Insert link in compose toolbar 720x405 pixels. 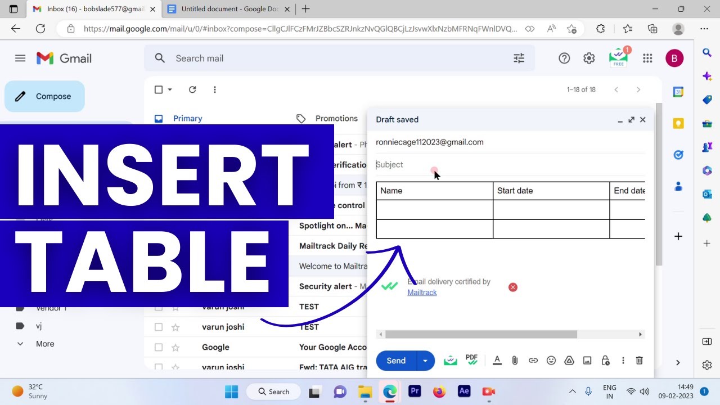533,361
